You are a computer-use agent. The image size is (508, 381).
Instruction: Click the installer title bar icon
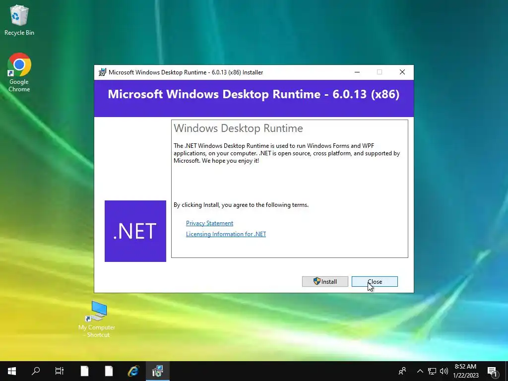(102, 72)
